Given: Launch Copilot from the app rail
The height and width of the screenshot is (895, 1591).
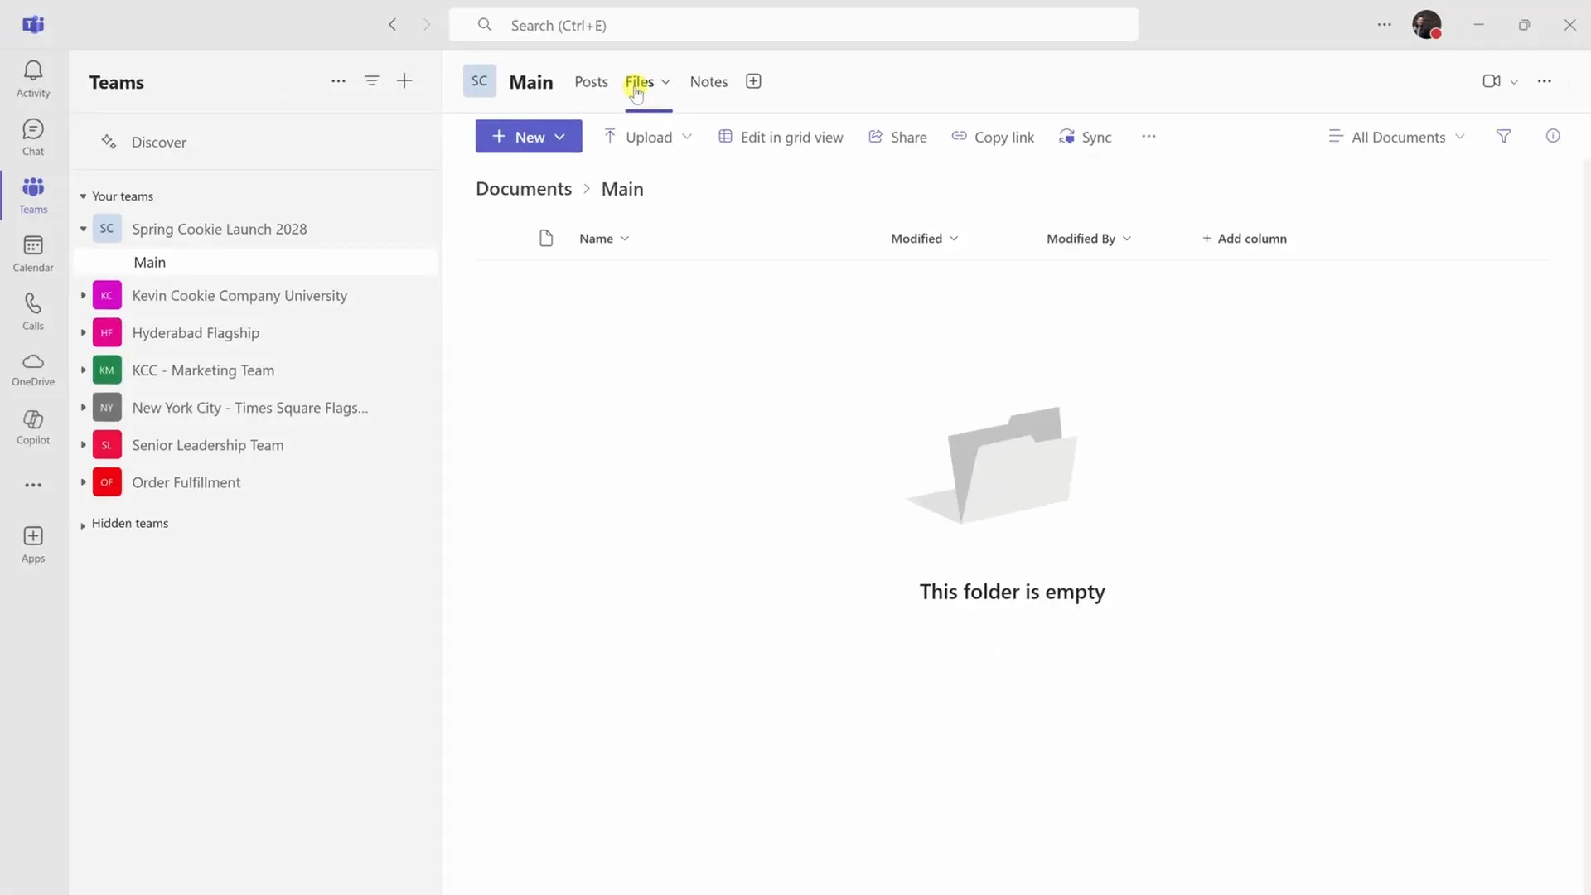Looking at the screenshot, I should click(33, 428).
